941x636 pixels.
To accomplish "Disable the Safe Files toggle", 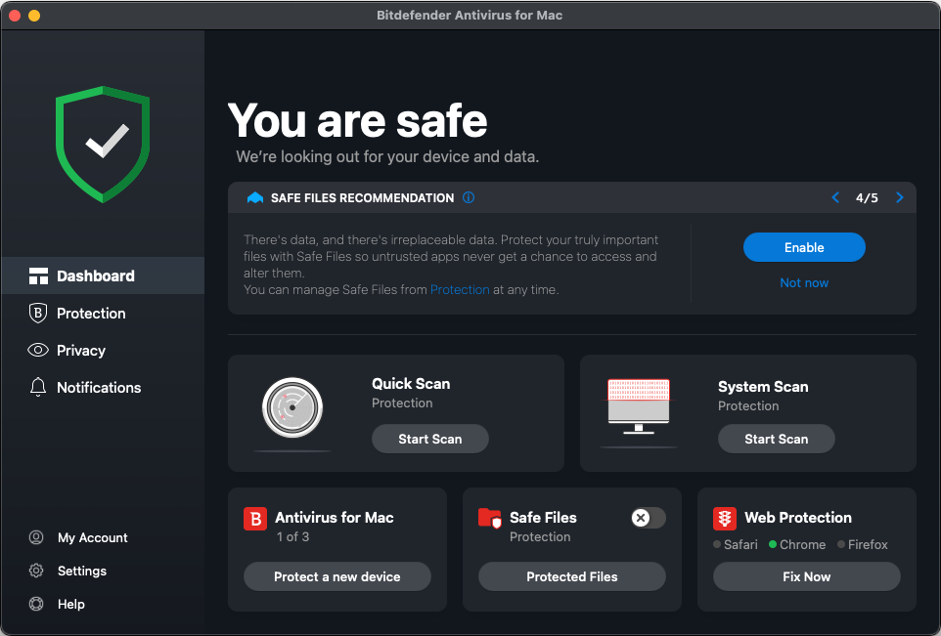I will click(647, 518).
